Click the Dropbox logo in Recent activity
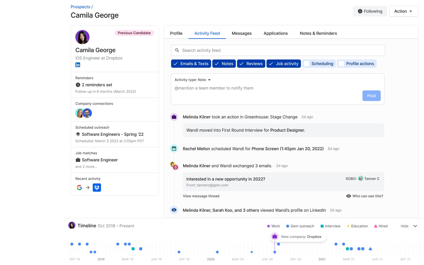This screenshot has height=265, width=424. [97, 188]
